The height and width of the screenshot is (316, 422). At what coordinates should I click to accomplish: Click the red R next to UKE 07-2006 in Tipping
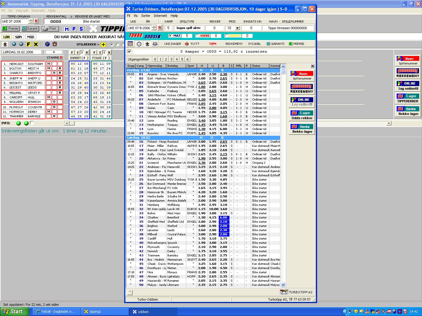(x=36, y=21)
